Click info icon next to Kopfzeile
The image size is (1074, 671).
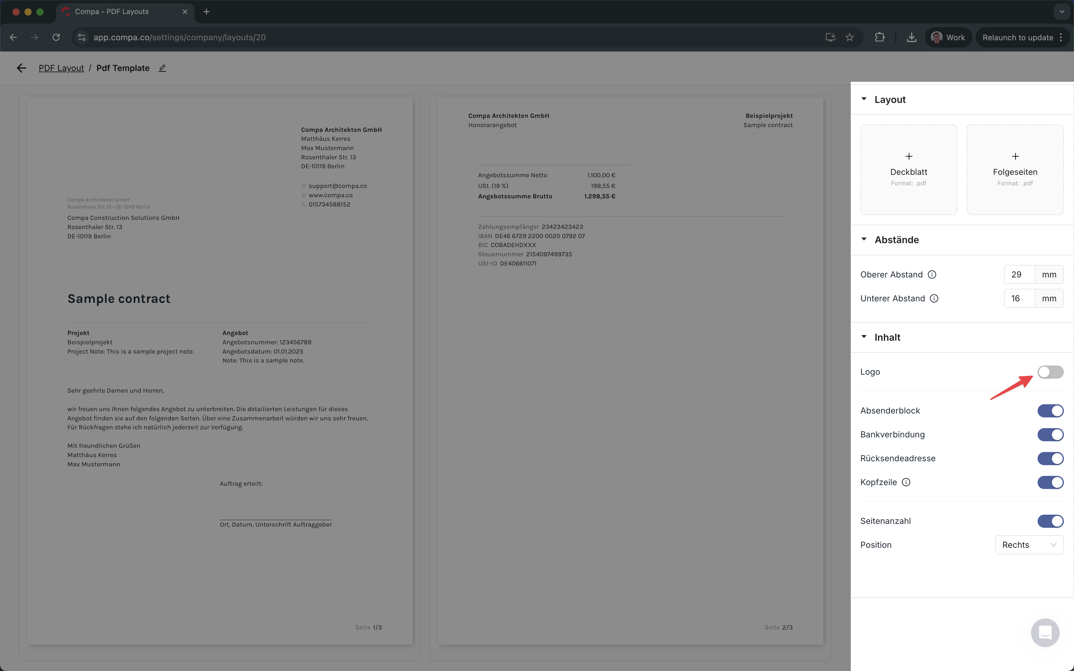[x=906, y=482]
